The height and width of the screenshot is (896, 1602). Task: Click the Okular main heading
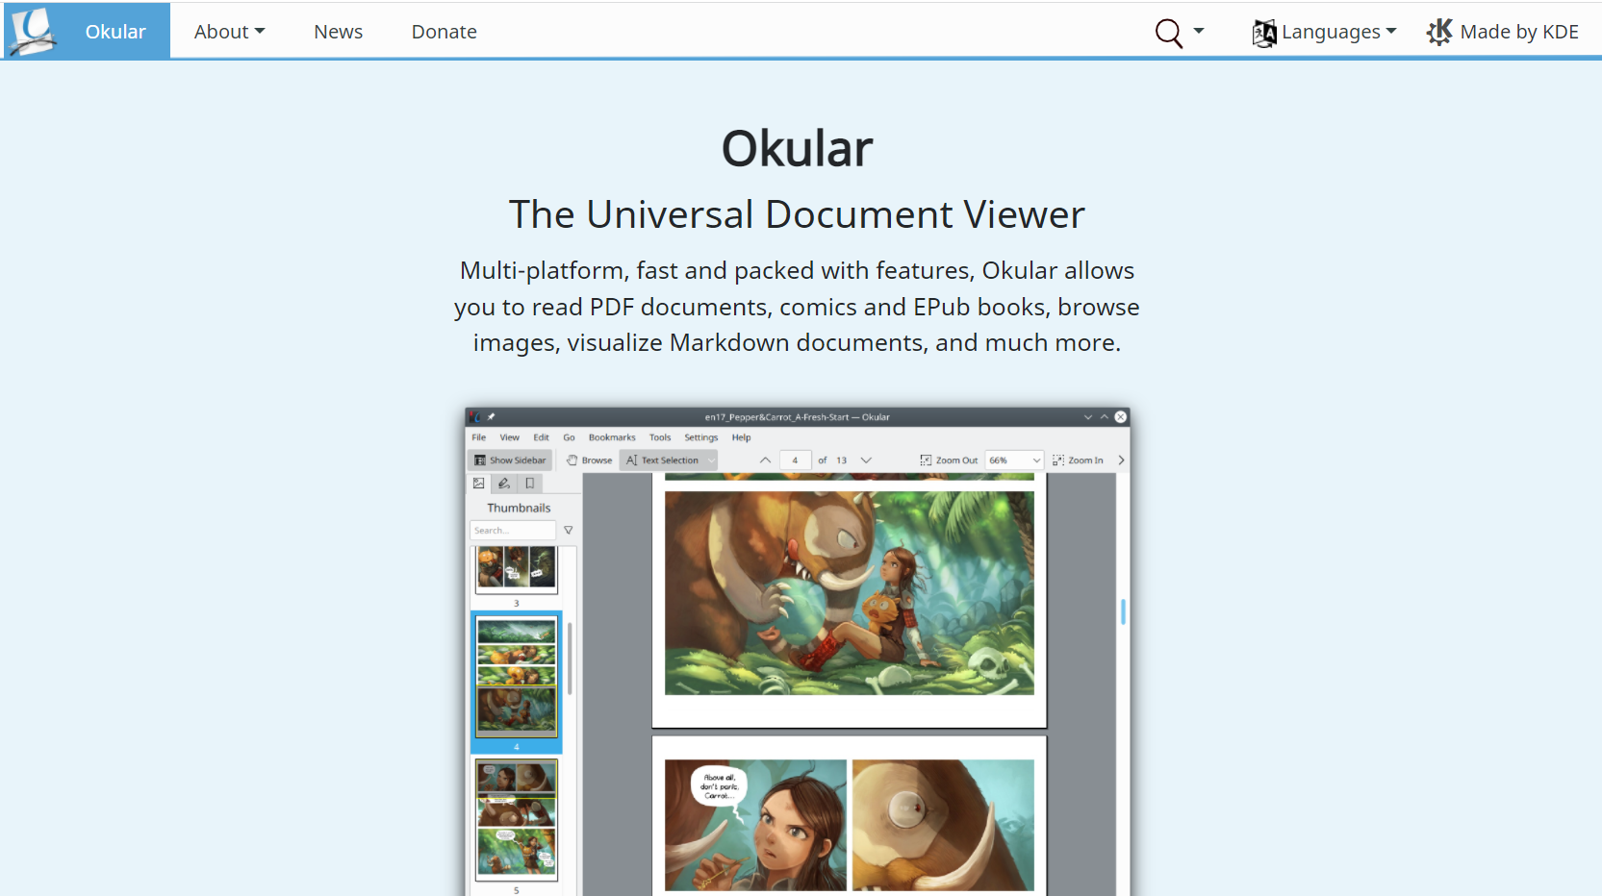click(798, 149)
